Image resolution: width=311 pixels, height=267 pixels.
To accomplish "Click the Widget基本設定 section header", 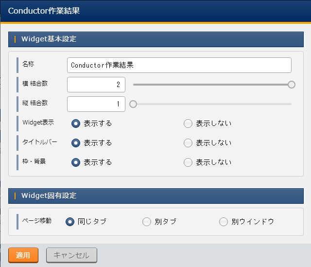I will pyautogui.click(x=155, y=39).
